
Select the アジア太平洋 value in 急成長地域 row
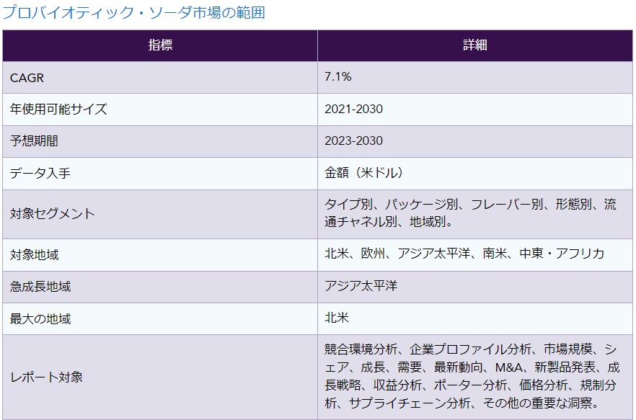point(361,286)
